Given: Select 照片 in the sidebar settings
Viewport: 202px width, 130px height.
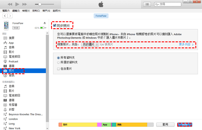Looking at the screenshot, I should [x=12, y=71].
